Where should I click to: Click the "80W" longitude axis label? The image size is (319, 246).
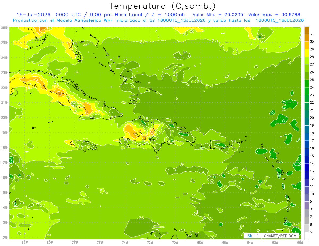click(50, 242)
